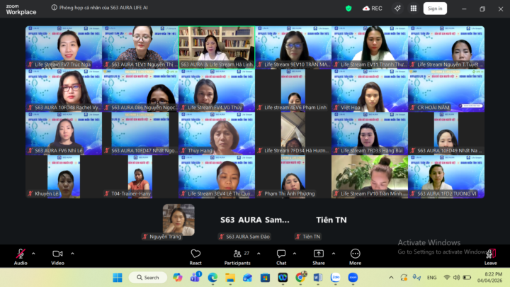
Task: Open the battery status tray icon
Action: click(467, 278)
